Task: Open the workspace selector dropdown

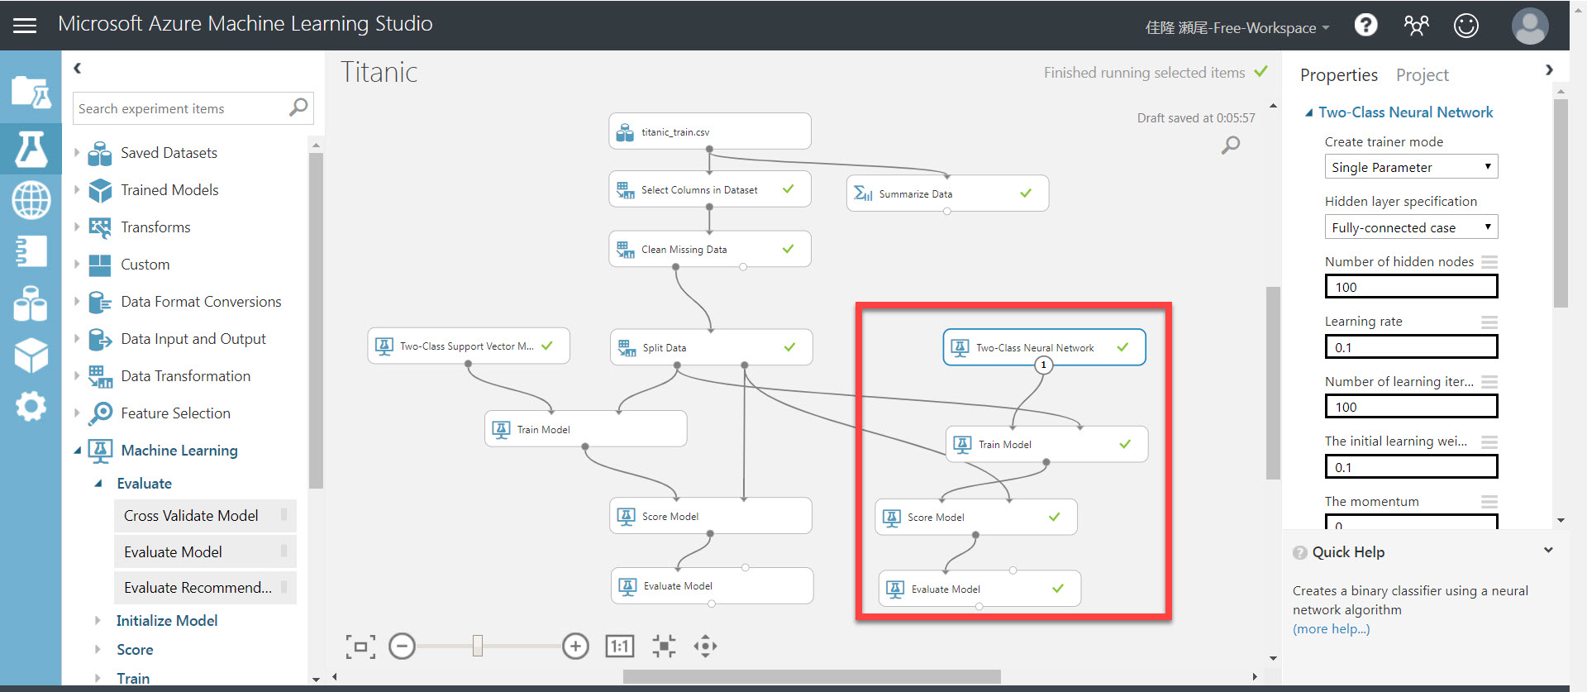Action: coord(1237,27)
